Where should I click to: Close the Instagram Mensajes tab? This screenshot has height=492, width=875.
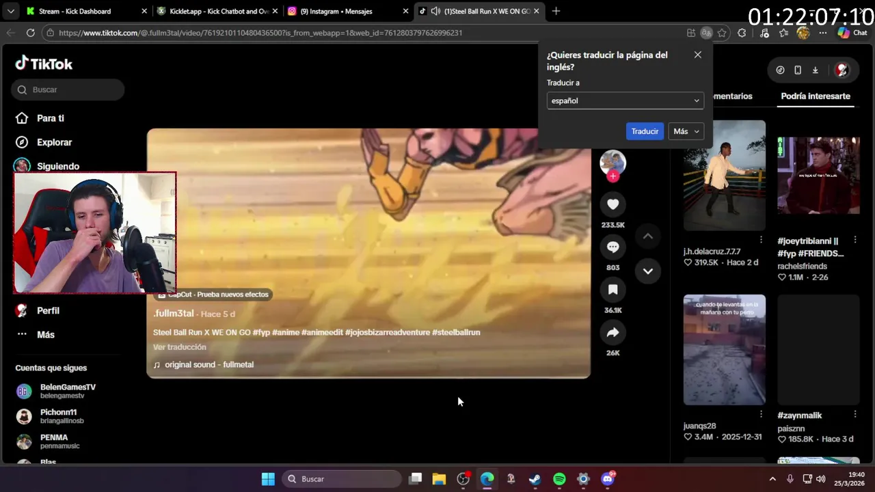[405, 11]
